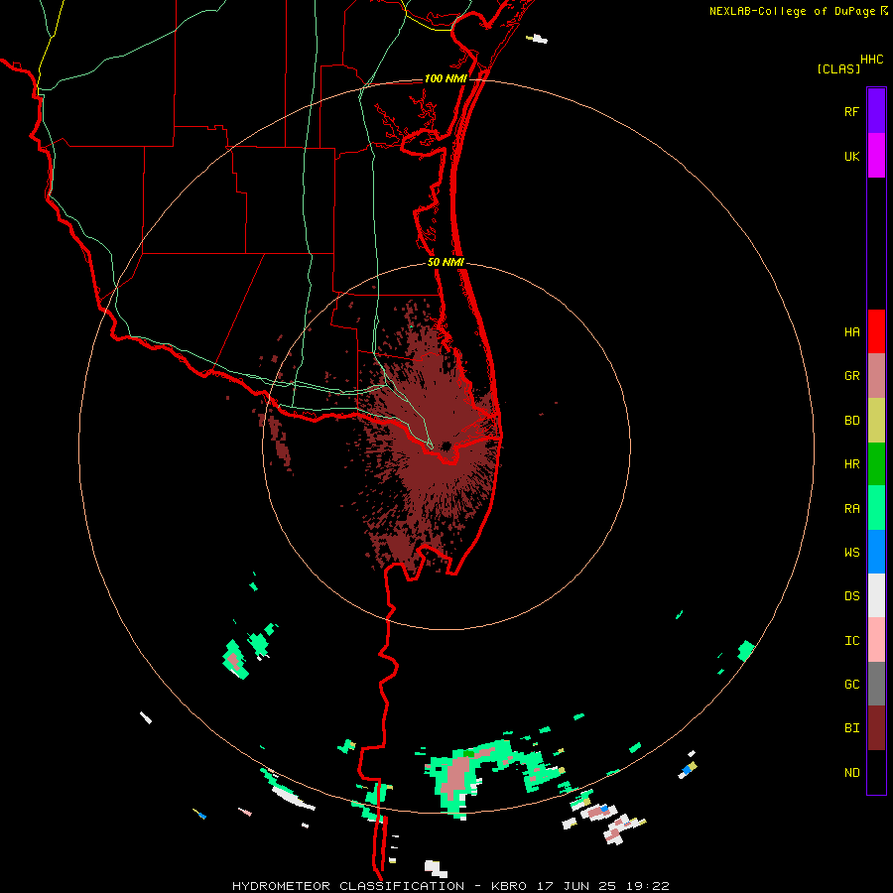The height and width of the screenshot is (893, 893).
Task: Click the 17 JUN 25 date text
Action: [x=578, y=886]
